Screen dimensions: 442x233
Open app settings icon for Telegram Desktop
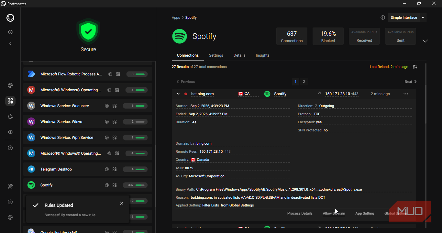[115, 169]
